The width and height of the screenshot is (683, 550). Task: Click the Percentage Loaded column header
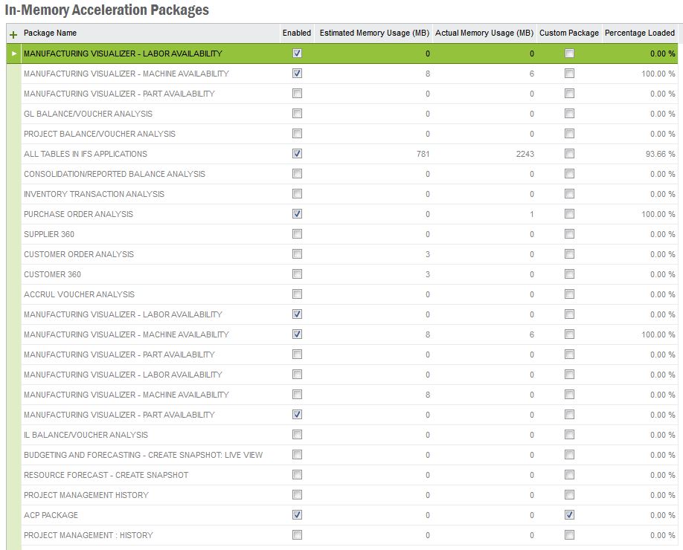click(639, 33)
